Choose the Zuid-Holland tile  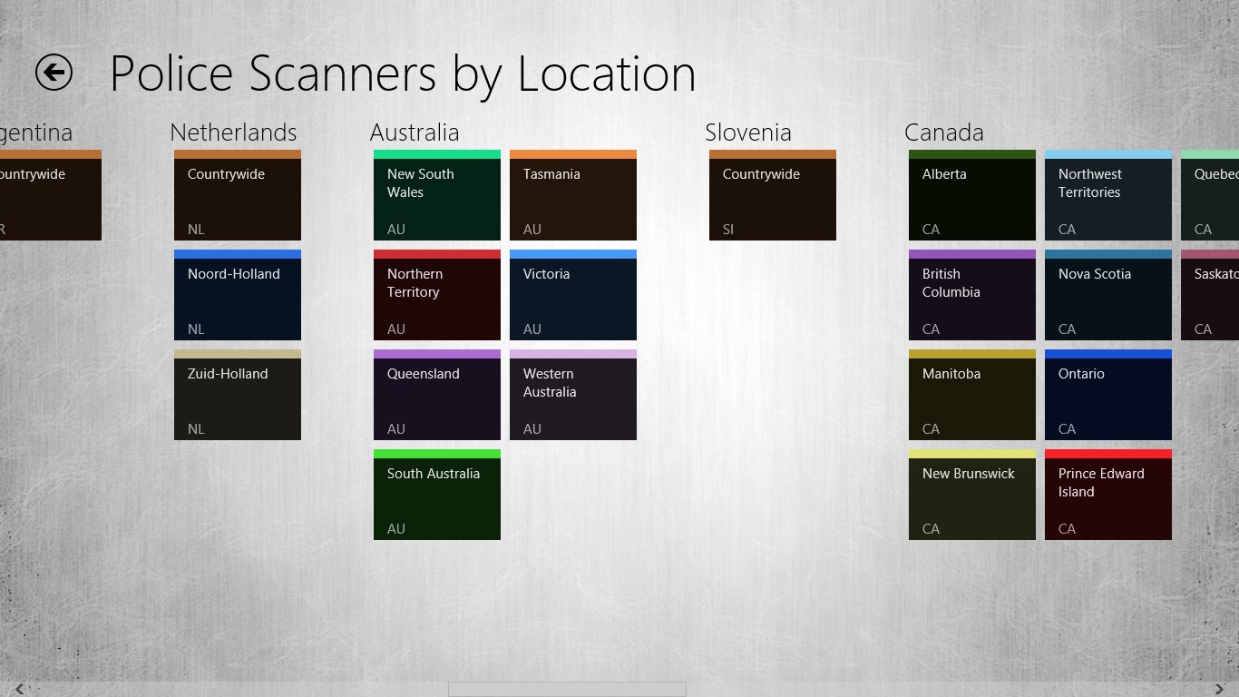[238, 395]
